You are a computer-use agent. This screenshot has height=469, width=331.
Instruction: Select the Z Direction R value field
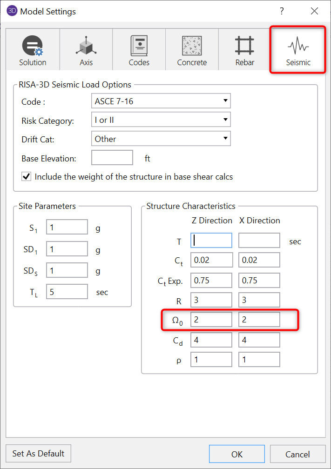(x=211, y=300)
